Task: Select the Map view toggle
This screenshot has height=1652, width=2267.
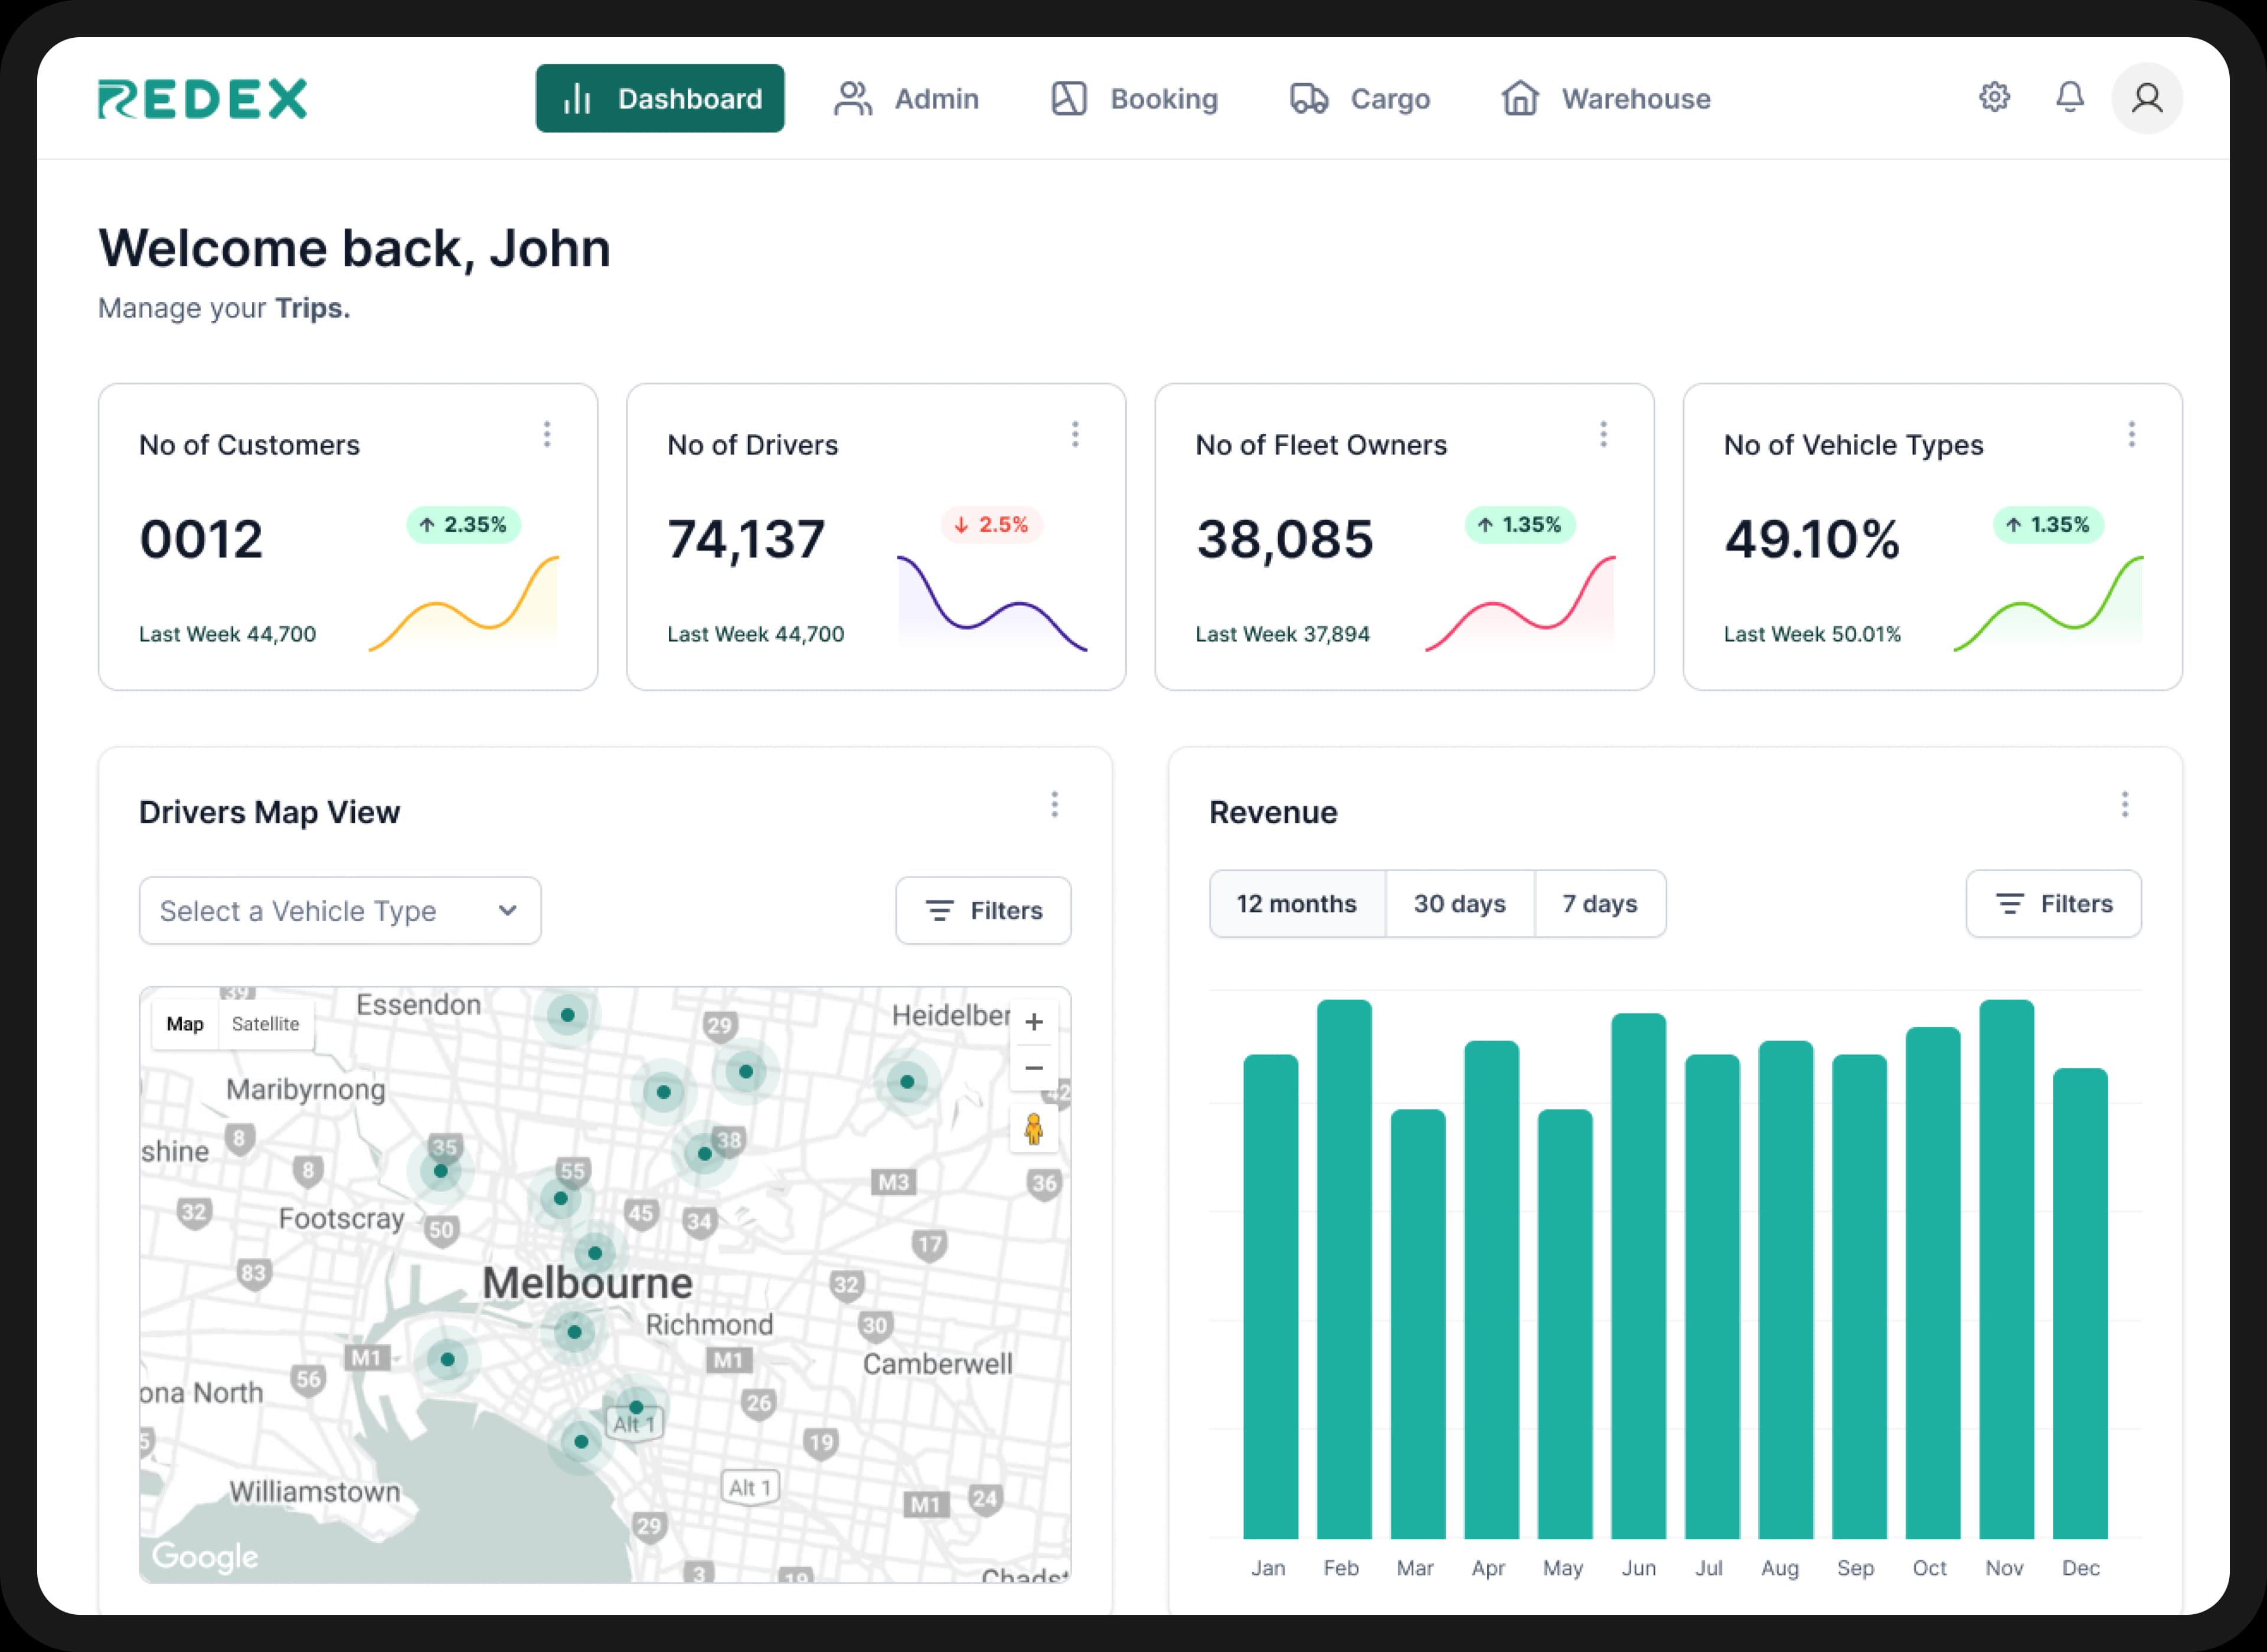Action: (185, 1024)
